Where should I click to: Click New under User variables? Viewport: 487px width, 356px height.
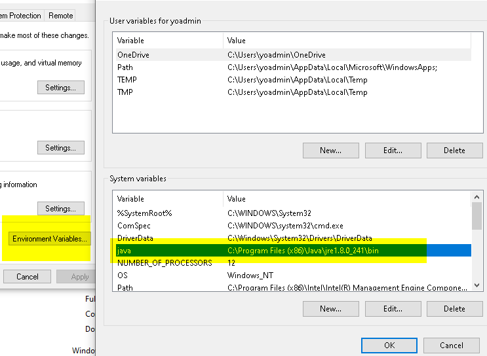click(330, 151)
